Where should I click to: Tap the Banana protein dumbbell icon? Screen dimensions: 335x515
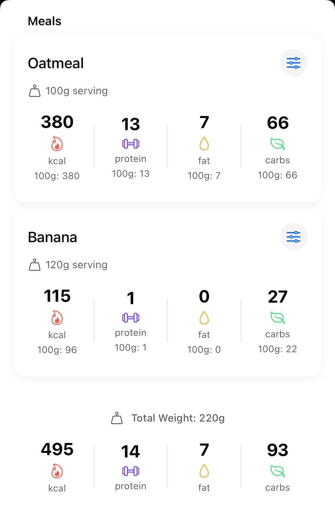[x=131, y=318]
